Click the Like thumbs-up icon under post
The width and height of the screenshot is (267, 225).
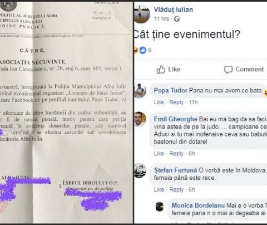point(161,70)
